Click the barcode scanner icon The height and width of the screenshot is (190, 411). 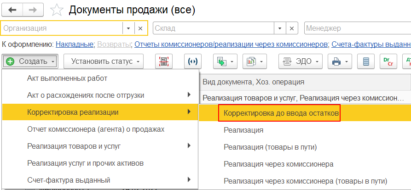point(163,61)
